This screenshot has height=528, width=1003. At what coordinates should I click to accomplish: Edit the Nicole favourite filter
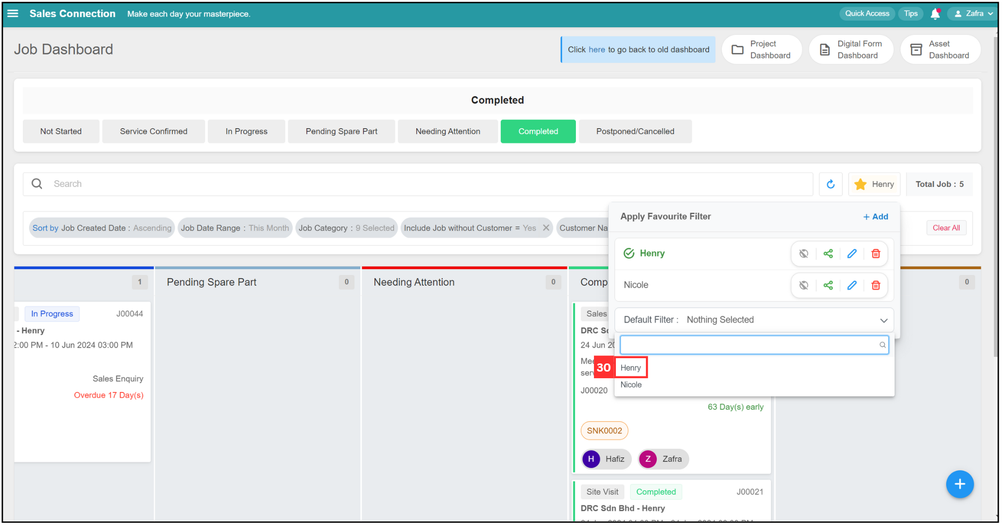(852, 285)
